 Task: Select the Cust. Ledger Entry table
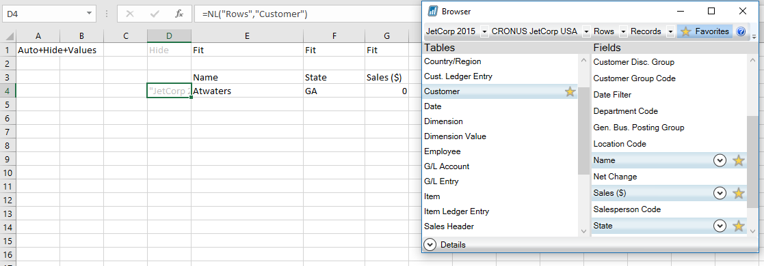click(x=501, y=76)
